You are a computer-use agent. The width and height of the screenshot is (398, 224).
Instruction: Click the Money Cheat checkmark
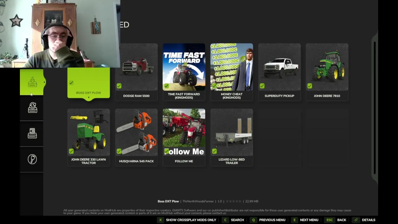click(x=214, y=86)
